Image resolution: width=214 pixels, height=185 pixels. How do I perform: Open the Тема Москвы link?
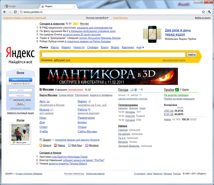click(x=120, y=18)
